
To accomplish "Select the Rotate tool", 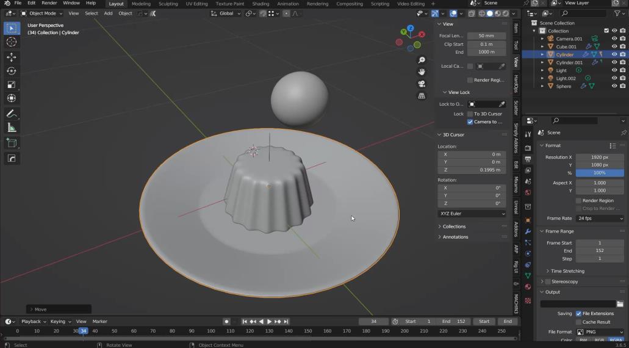I will 12,71.
